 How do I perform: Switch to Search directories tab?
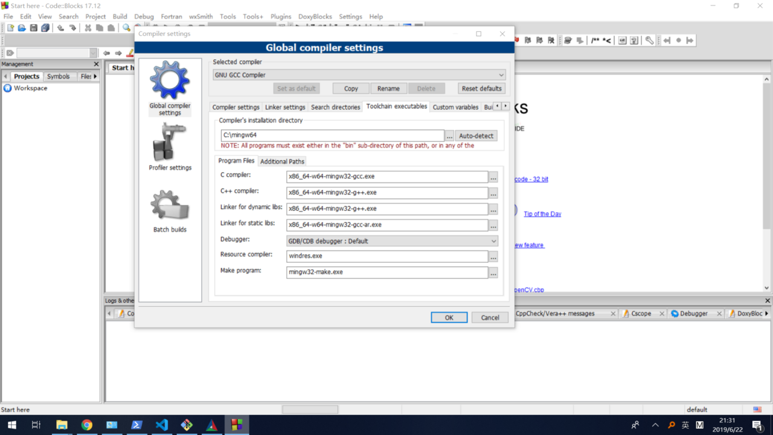[x=336, y=107]
